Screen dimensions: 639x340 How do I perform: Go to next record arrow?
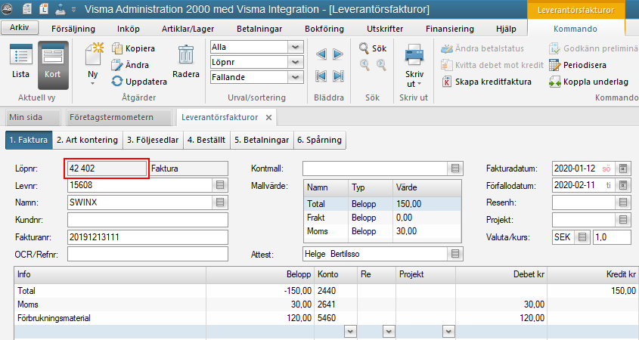coord(338,54)
